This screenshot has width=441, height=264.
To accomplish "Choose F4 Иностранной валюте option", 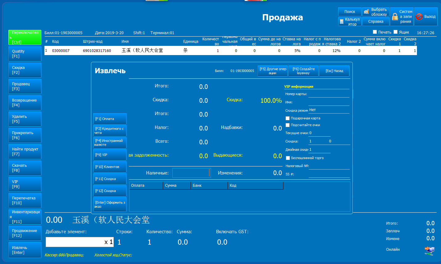I will 110,142.
